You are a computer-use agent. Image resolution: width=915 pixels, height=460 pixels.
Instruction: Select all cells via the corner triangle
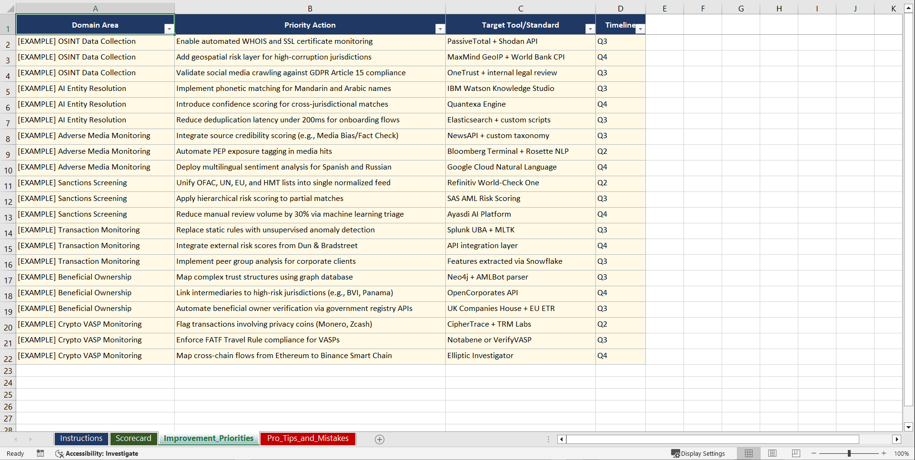click(11, 8)
